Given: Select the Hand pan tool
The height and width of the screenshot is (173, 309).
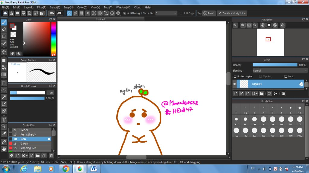Looking at the screenshot, I should pos(4,149).
